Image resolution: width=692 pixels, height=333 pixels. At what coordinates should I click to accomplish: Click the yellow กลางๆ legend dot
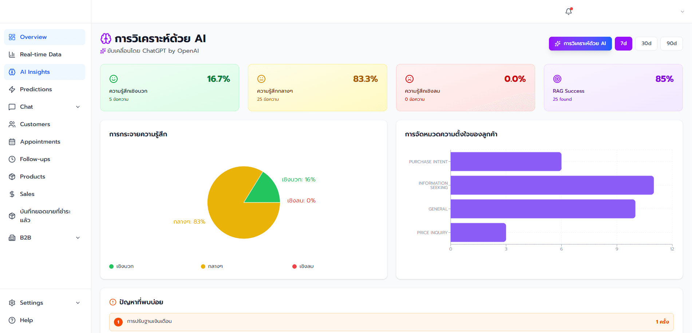pyautogui.click(x=203, y=266)
